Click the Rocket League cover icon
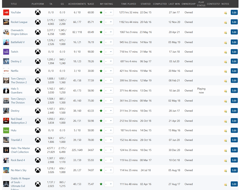This screenshot has width=241, height=190. coord(6,22)
